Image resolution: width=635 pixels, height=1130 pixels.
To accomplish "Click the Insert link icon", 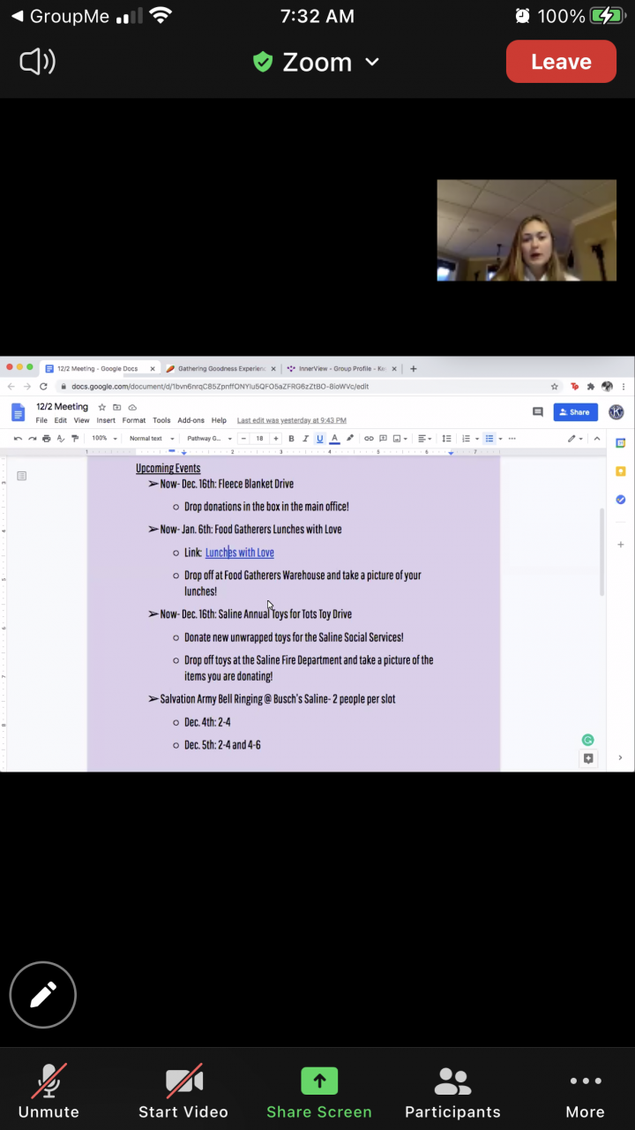I will click(369, 439).
